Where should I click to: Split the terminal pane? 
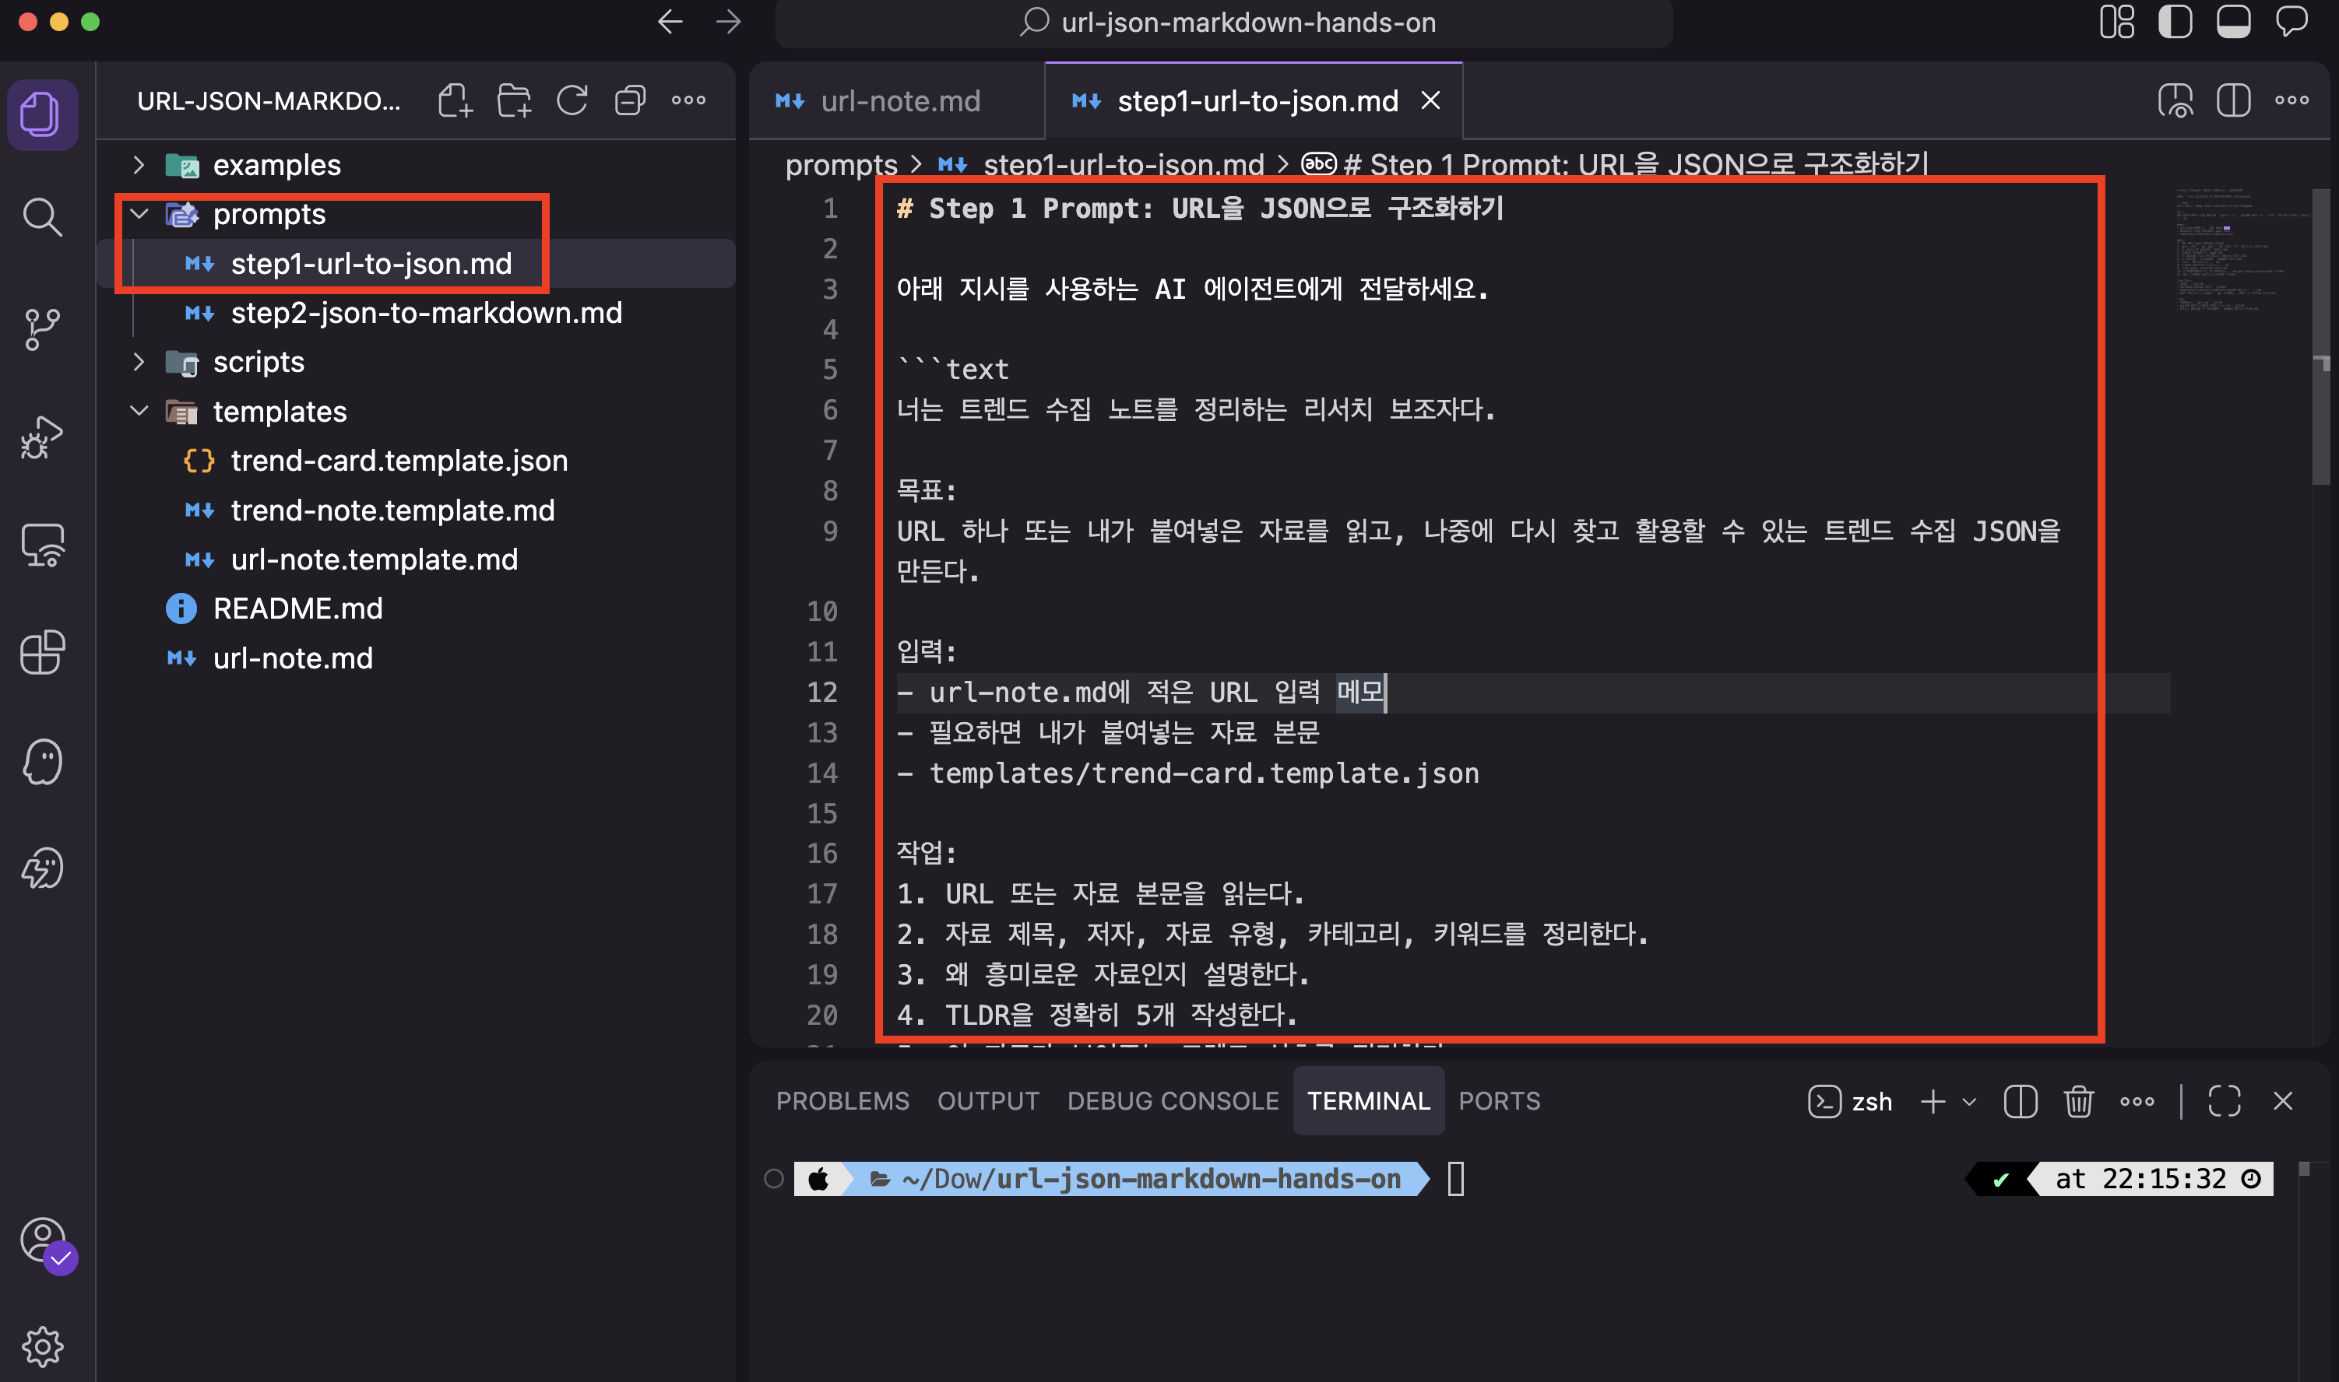(x=2019, y=1101)
